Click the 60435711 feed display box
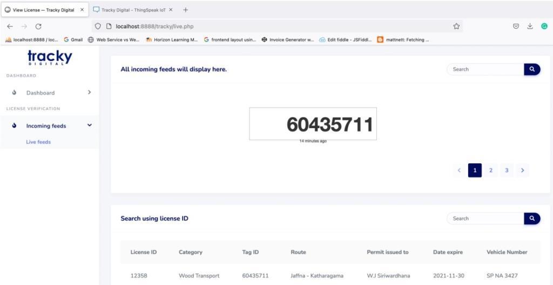Image resolution: width=553 pixels, height=285 pixels. (x=313, y=124)
